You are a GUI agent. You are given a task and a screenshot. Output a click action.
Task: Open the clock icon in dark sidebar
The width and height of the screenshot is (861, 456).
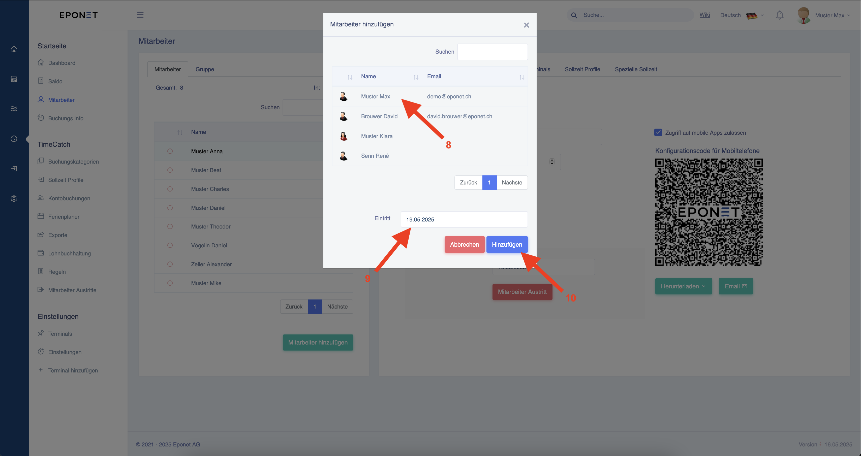coord(14,138)
